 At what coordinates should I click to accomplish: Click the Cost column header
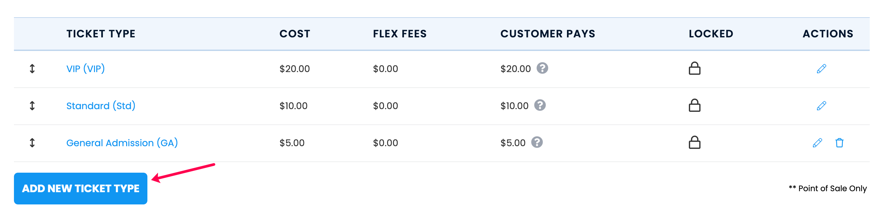295,34
